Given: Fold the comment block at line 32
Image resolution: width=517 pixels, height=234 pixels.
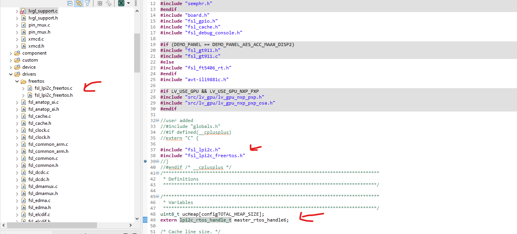Looking at the screenshot, I should (x=157, y=121).
